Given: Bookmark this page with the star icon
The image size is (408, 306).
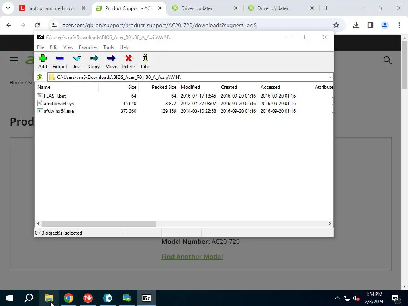Looking at the screenshot, I should coord(336,25).
